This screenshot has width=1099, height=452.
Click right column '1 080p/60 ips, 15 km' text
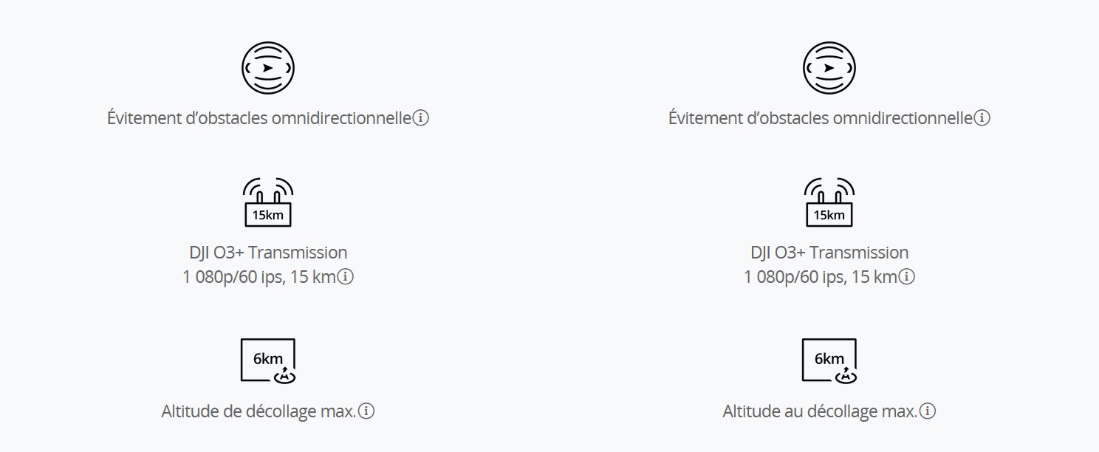821,278
